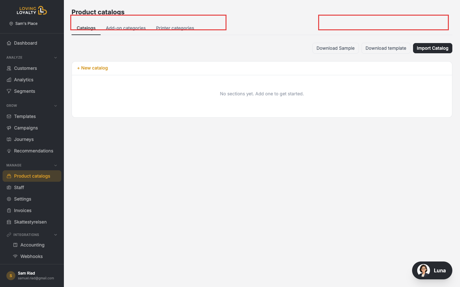This screenshot has height=287, width=460.
Task: Click the Sam Riad user name
Action: (x=27, y=273)
